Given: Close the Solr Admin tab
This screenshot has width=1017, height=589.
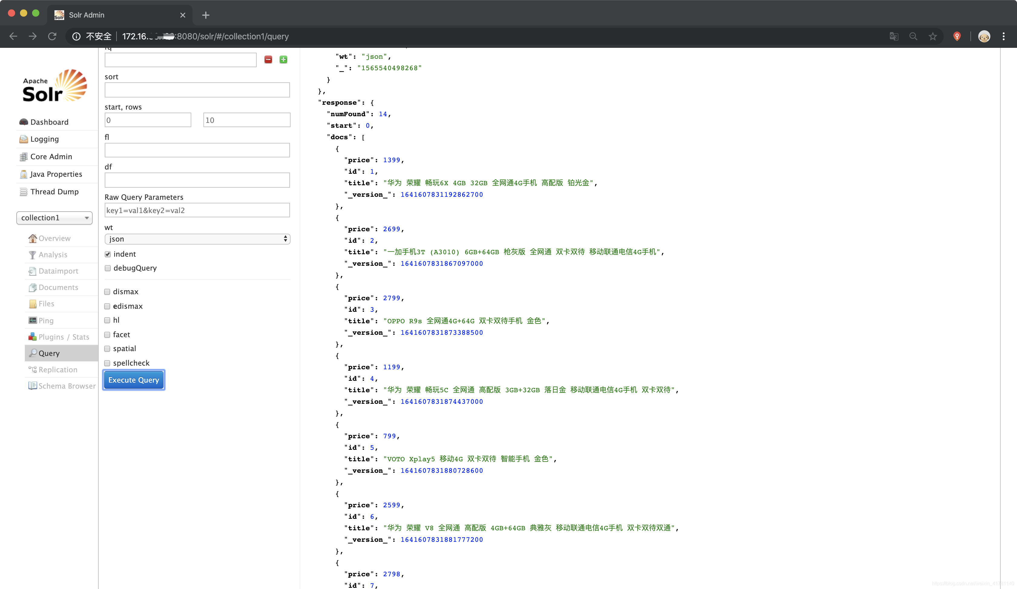Looking at the screenshot, I should (183, 15).
